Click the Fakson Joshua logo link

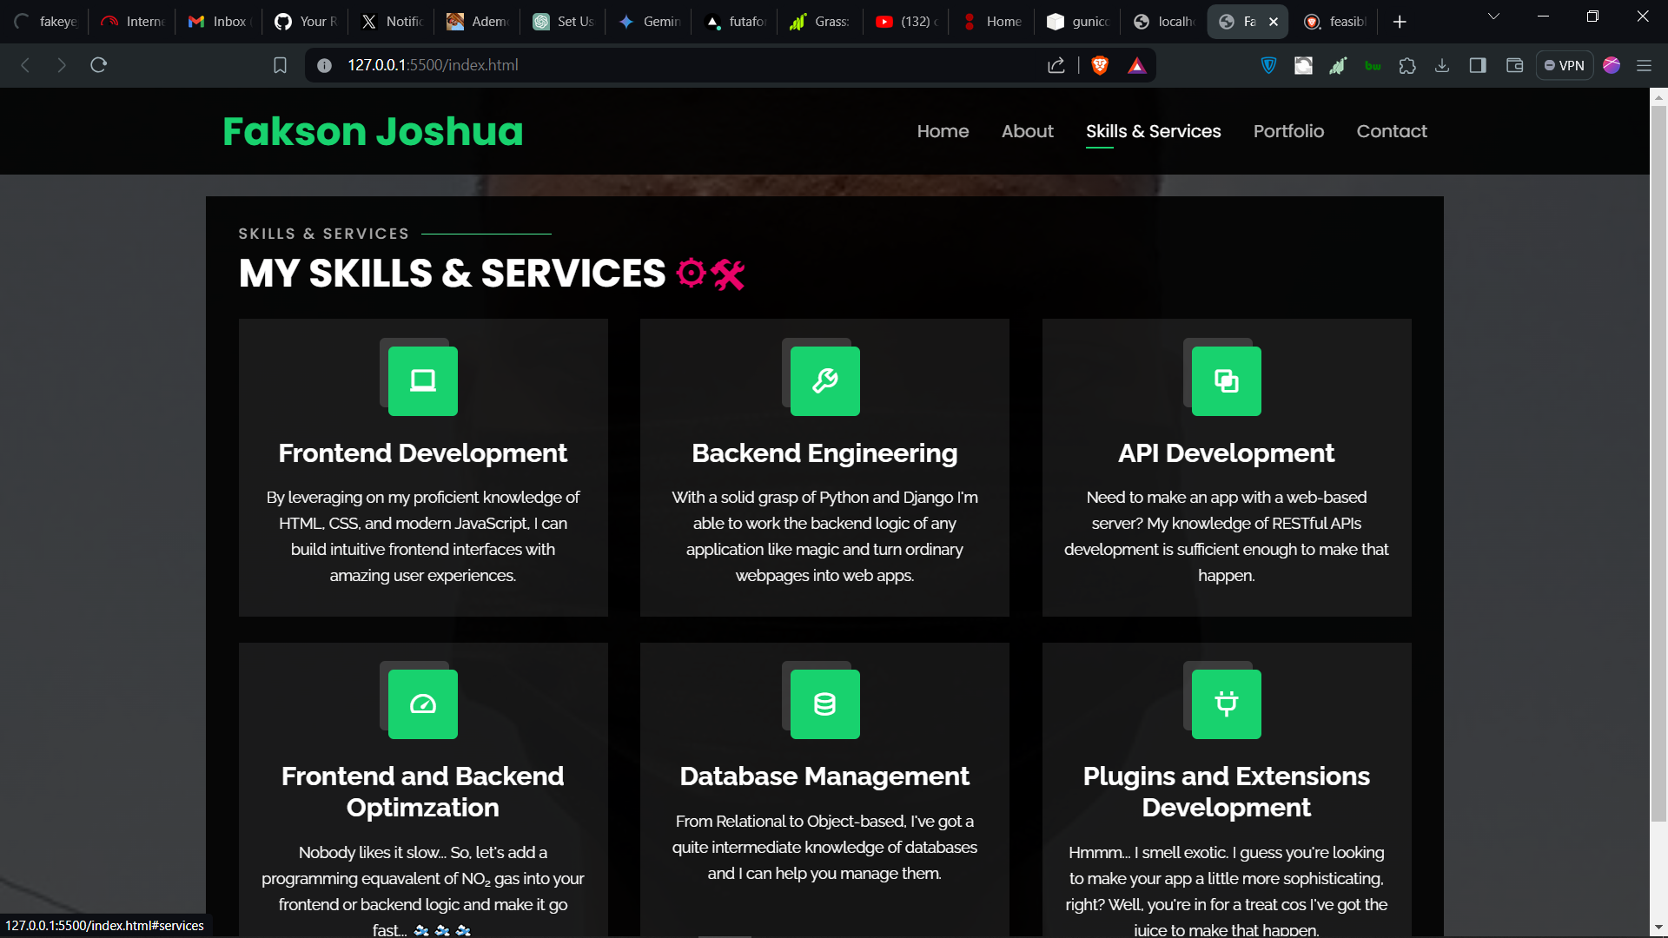click(373, 131)
